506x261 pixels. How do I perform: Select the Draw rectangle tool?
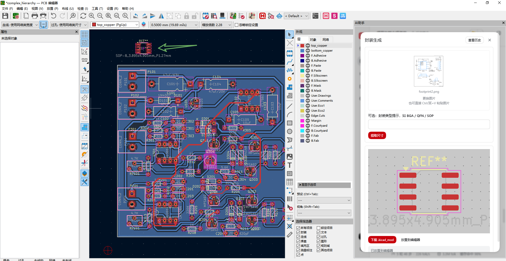[290, 123]
